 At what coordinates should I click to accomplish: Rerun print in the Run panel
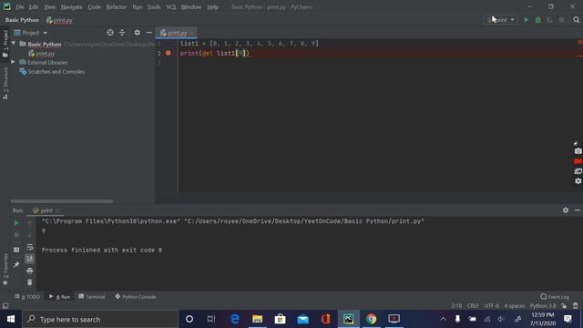(16, 223)
